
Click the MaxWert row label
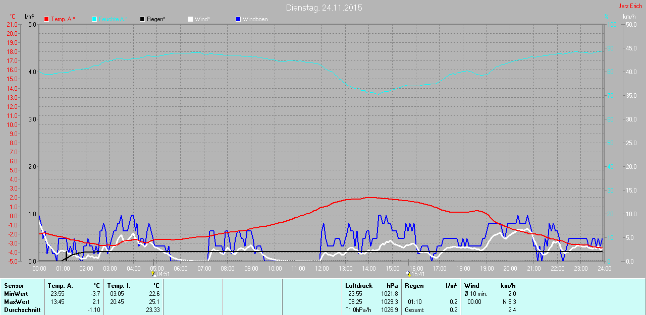16,302
